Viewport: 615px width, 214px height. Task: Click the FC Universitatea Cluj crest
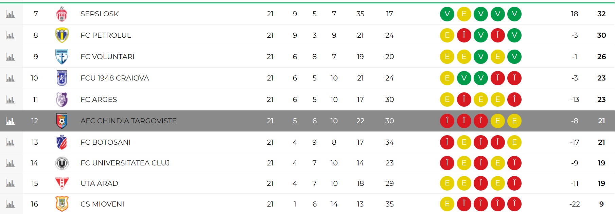pos(62,163)
